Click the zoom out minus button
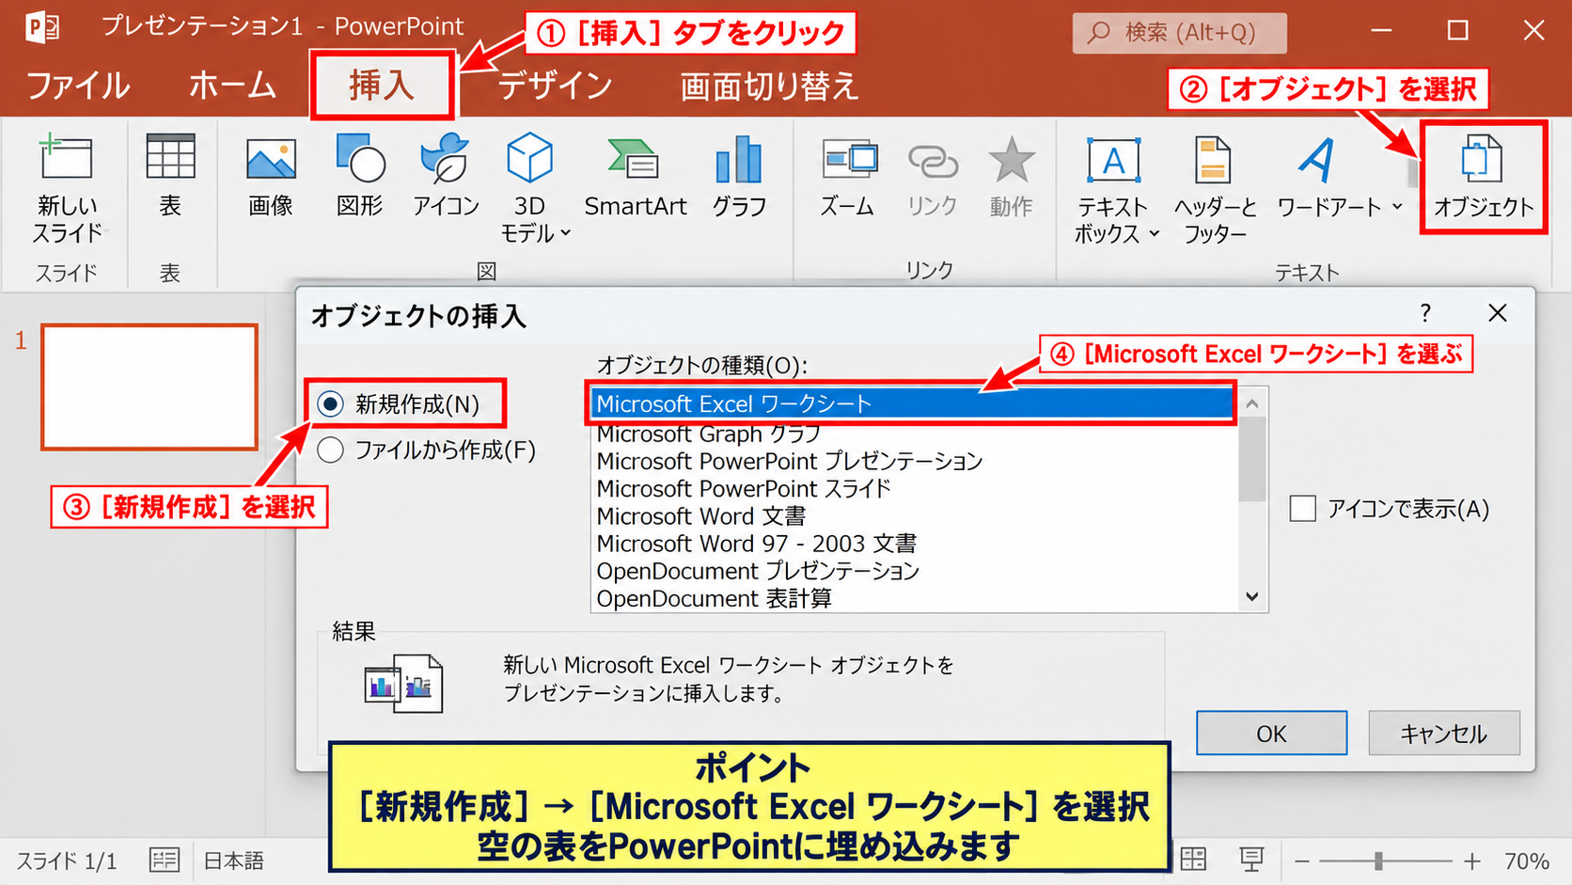Screen dimensions: 1572x885 coord(1302,861)
